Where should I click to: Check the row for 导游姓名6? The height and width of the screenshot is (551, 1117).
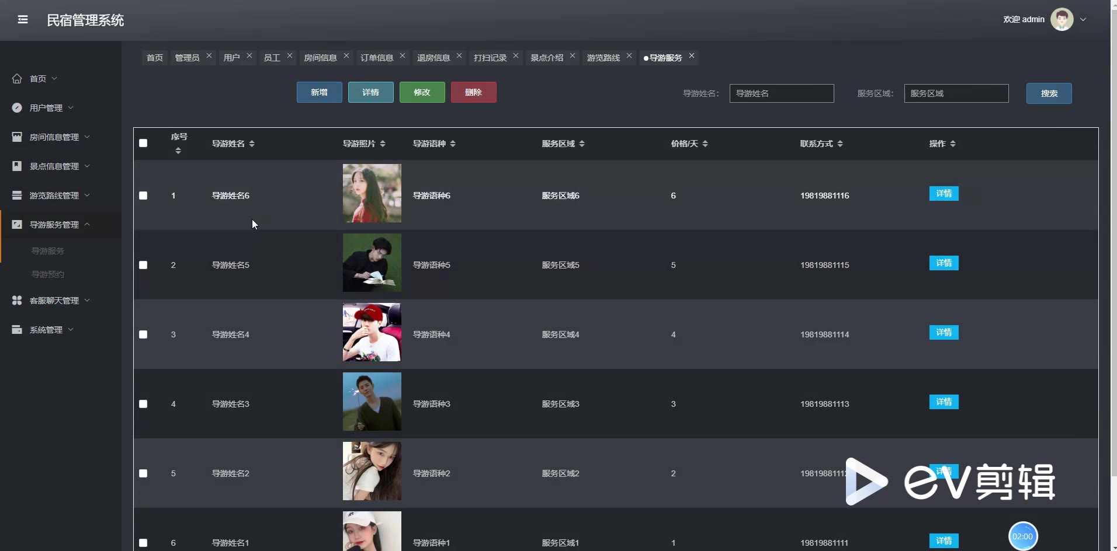click(x=143, y=196)
